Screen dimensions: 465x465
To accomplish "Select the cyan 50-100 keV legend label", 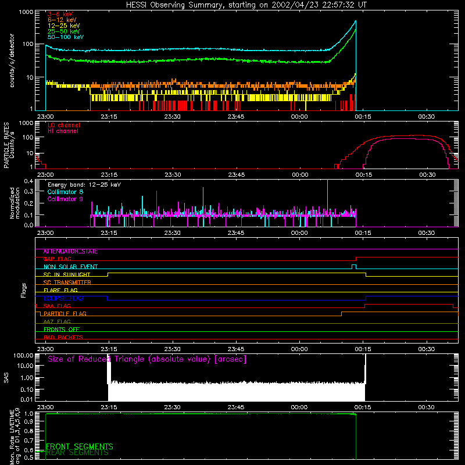I will tap(66, 37).
